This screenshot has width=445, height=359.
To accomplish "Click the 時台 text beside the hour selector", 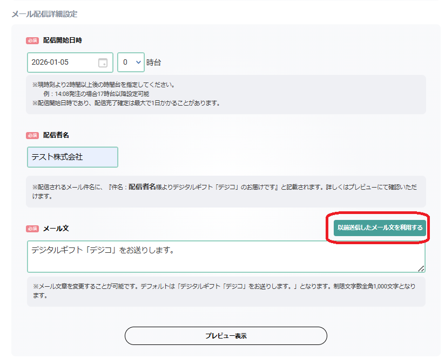I will coord(154,63).
